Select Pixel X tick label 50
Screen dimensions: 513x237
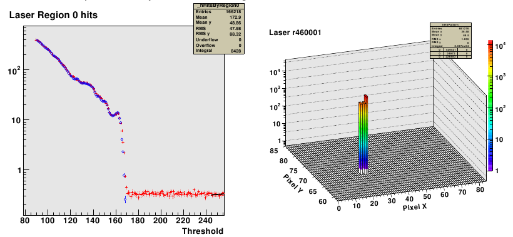tap(427, 196)
